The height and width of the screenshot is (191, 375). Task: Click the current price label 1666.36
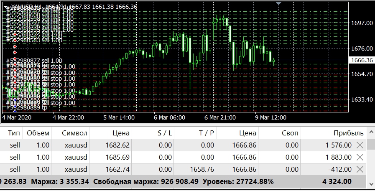[x=362, y=60]
